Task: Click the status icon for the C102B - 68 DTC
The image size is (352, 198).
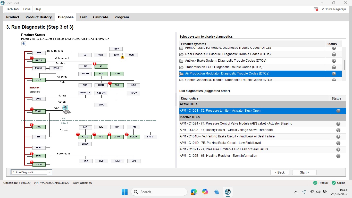Action: [338, 156]
